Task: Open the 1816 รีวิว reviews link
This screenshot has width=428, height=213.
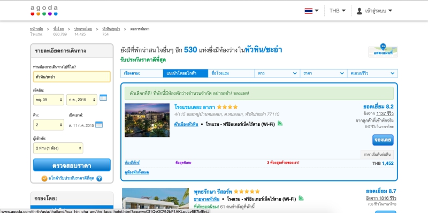Action: [x=381, y=198]
